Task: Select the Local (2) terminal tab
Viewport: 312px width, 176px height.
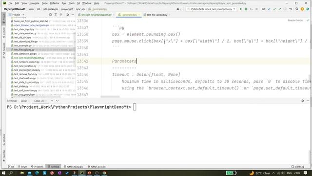Action: pyautogui.click(x=39, y=101)
